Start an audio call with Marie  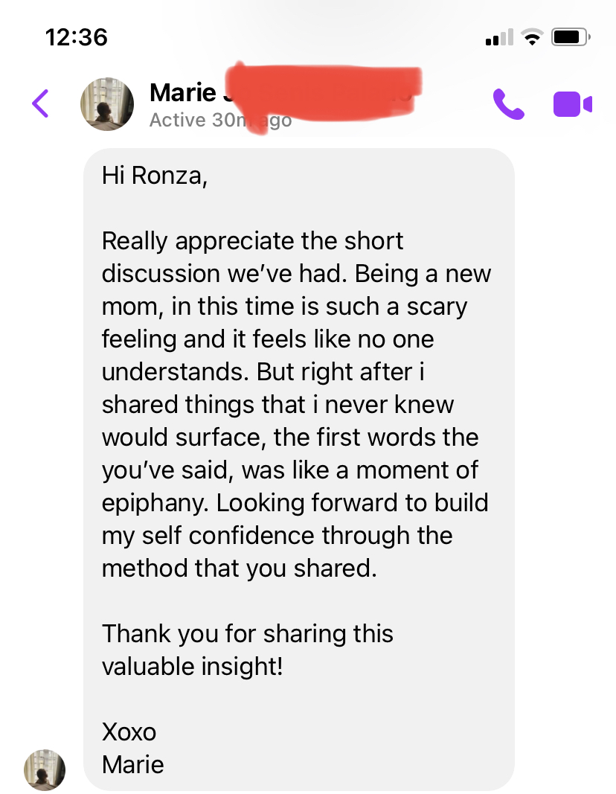click(x=510, y=103)
